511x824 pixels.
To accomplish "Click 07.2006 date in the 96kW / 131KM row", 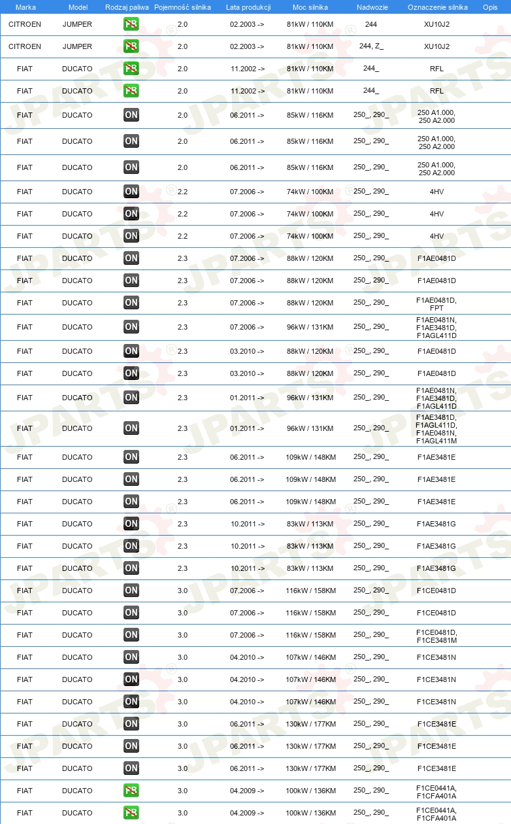I will tap(247, 327).
